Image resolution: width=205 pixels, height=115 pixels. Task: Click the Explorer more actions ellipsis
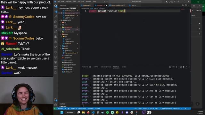(77, 5)
